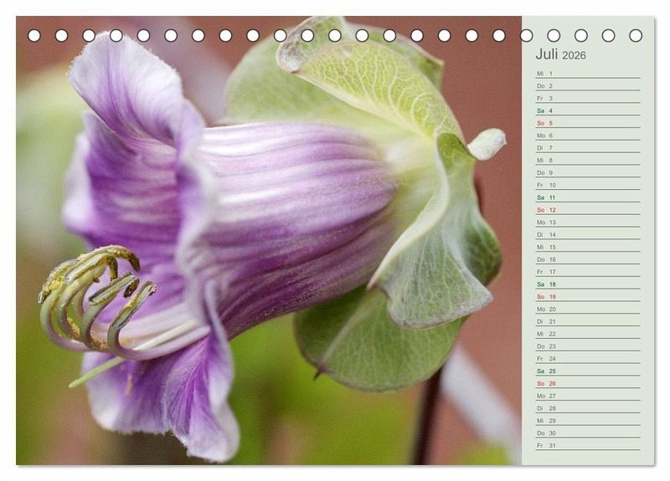Select Sunday "So 19" in the list
The width and height of the screenshot is (670, 481).
coord(588,296)
